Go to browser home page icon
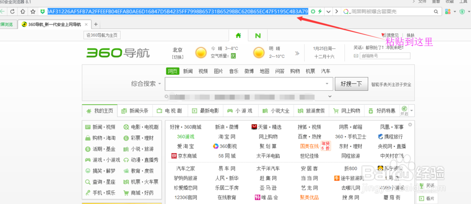Image resolution: width=471 pixels, height=204 pixels. click(x=23, y=12)
